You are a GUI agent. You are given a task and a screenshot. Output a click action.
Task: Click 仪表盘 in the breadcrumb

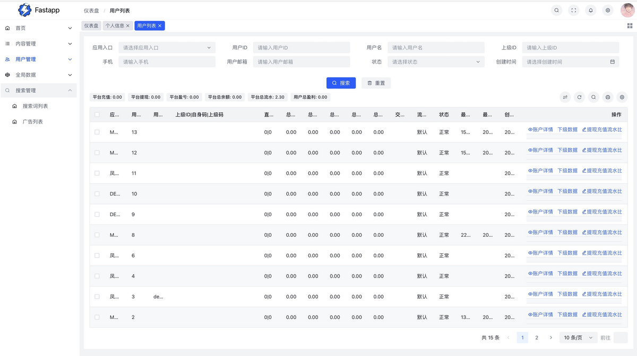click(91, 11)
